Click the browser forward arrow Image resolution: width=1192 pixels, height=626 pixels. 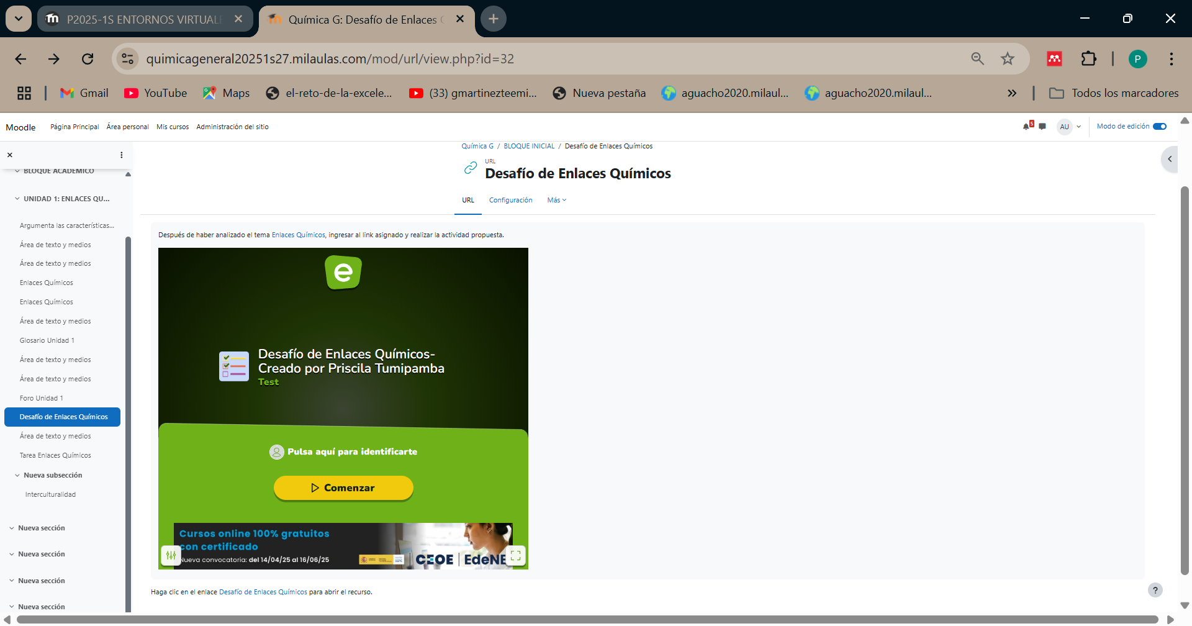pos(54,59)
